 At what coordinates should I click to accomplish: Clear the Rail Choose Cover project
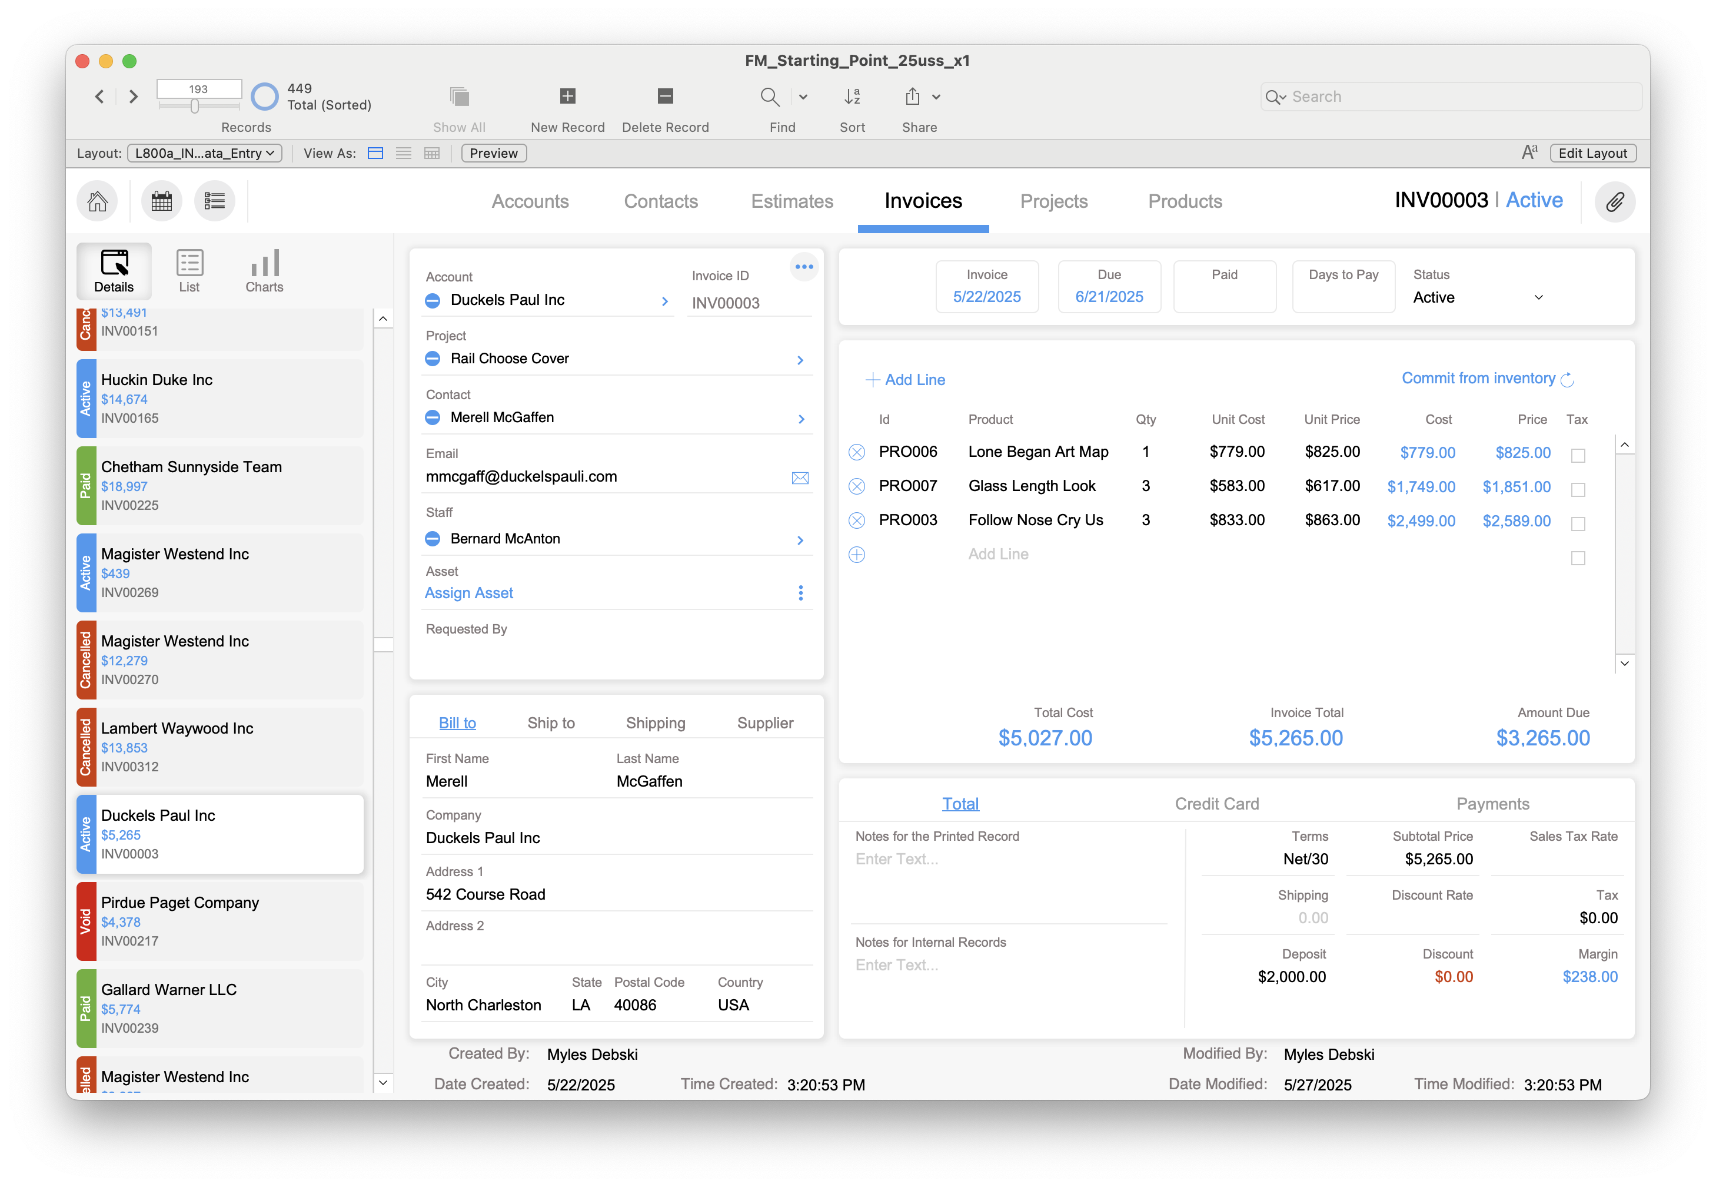433,359
